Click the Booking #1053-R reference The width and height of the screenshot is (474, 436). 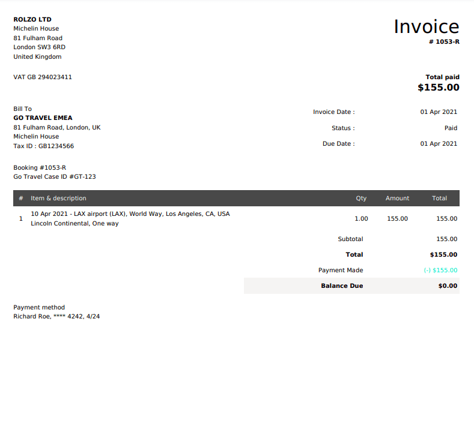(x=40, y=167)
